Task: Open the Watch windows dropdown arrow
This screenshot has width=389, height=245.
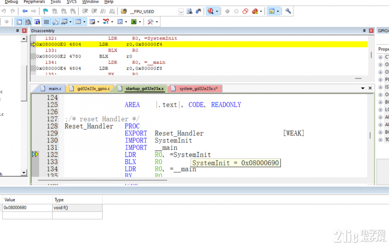Action: pyautogui.click(x=71, y=22)
